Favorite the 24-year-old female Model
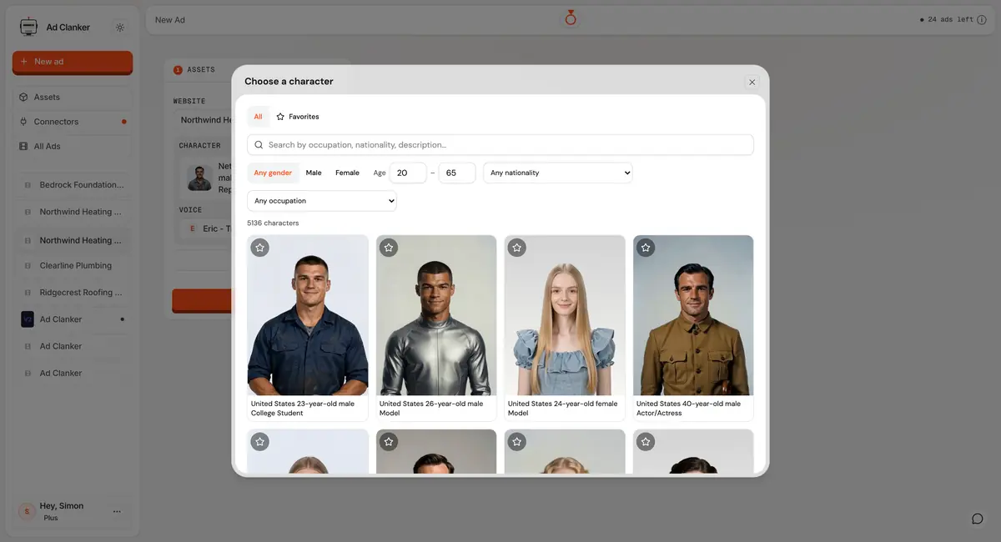The height and width of the screenshot is (542, 1001). coord(517,248)
